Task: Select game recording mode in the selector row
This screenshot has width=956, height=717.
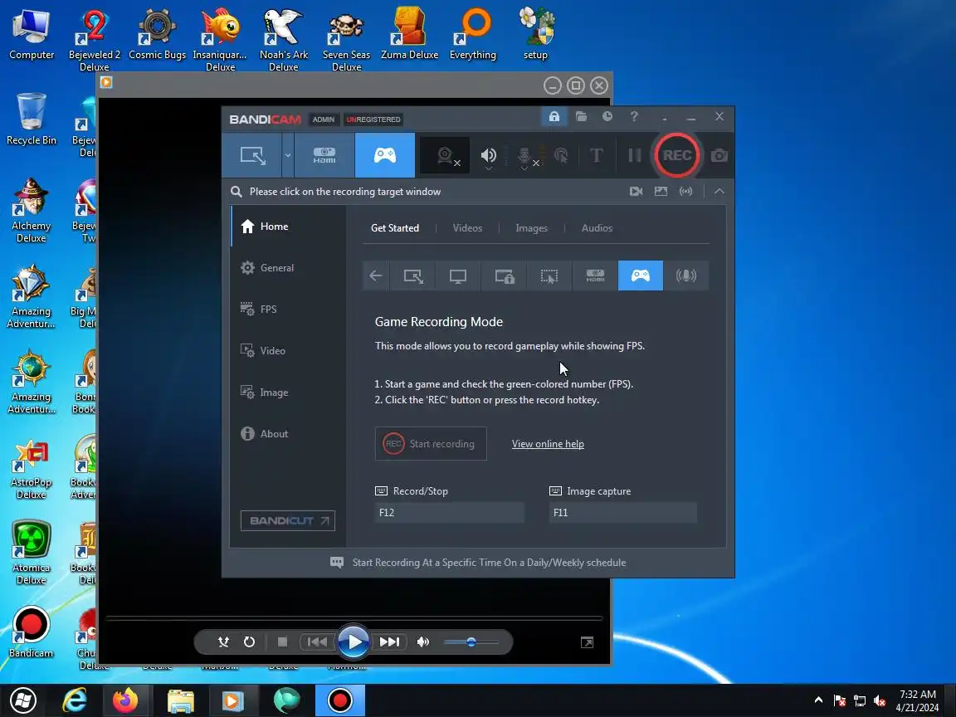Action: [640, 276]
